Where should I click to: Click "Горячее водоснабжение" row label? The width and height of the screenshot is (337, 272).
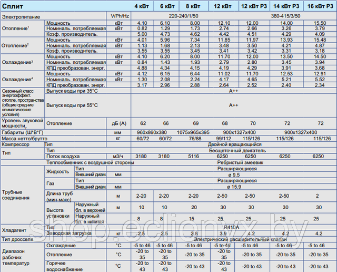(64, 266)
